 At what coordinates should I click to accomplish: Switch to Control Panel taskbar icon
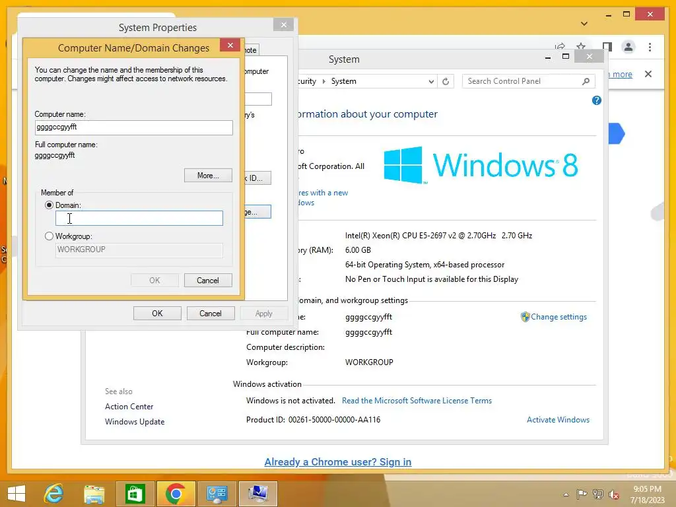click(217, 494)
